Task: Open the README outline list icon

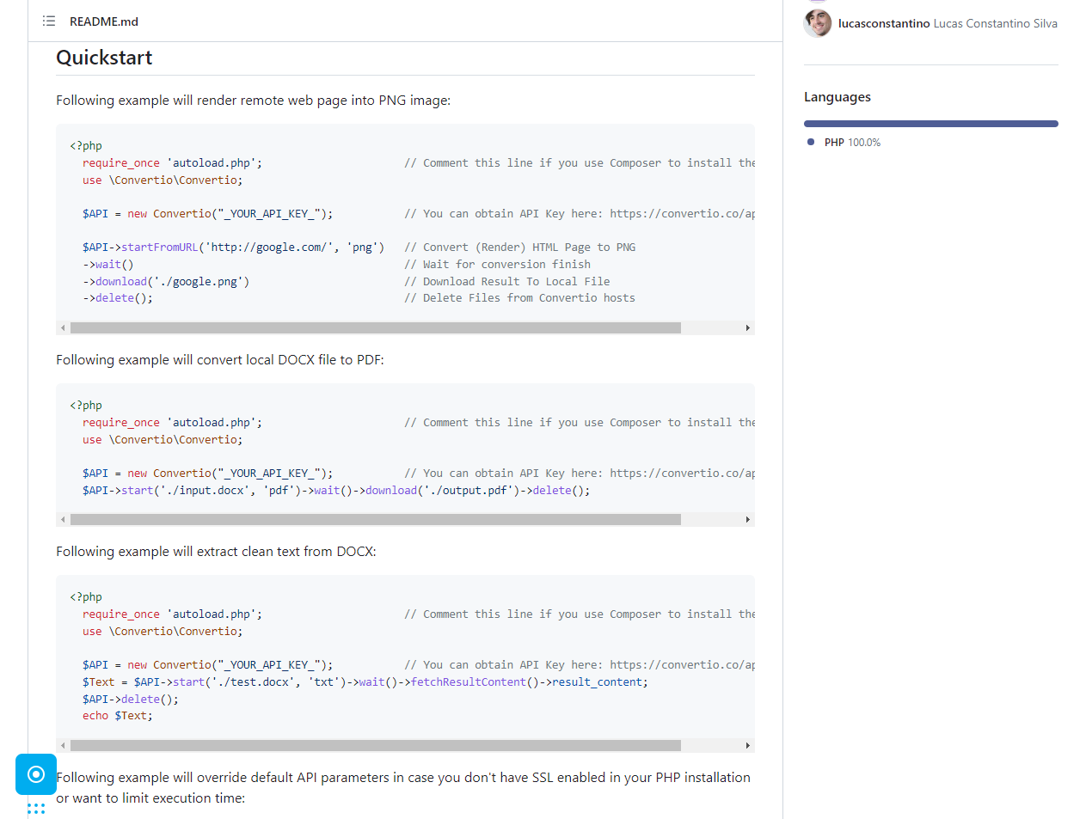Action: (x=49, y=21)
